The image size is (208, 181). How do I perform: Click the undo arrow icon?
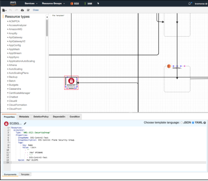point(11,10)
